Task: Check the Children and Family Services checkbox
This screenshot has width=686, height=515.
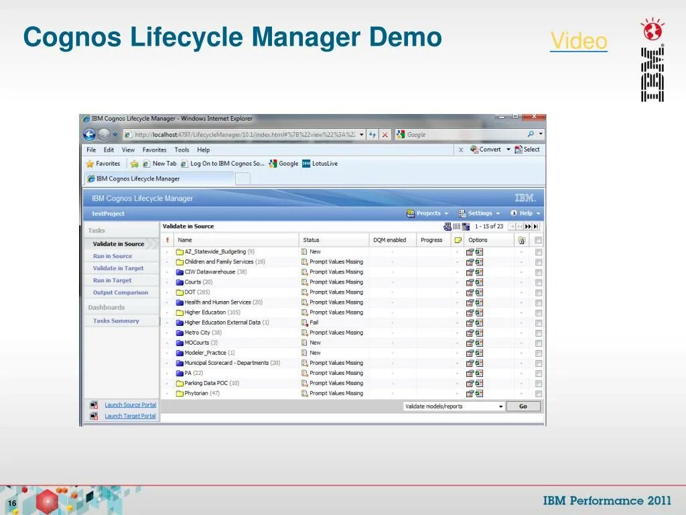Action: (x=539, y=262)
